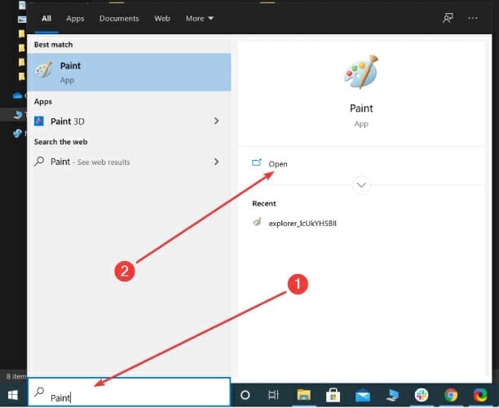The height and width of the screenshot is (408, 499).
Task: Click the Search the web heading
Action: (x=60, y=142)
